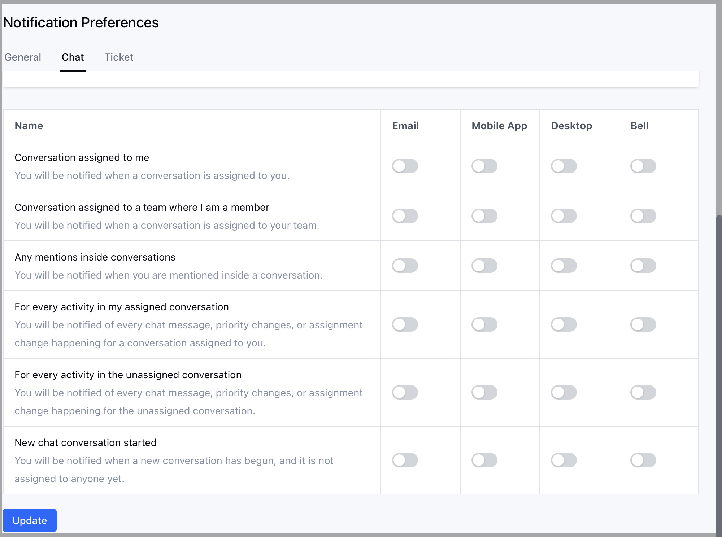Enable Mobile App notifications for new chat conversations

click(484, 460)
